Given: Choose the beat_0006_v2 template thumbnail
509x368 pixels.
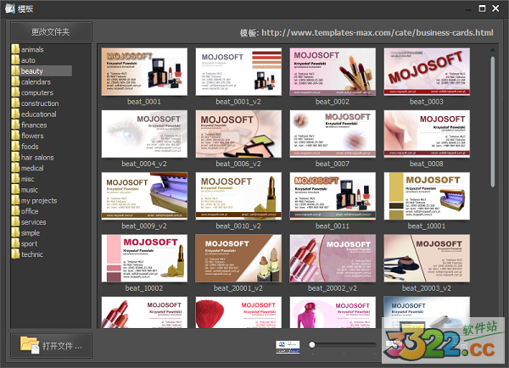Looking at the screenshot, I should point(238,134).
